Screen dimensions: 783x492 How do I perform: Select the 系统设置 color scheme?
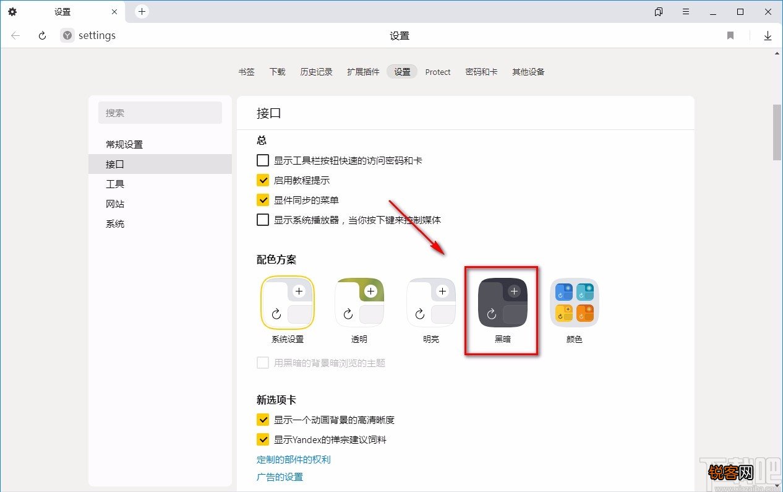pyautogui.click(x=288, y=303)
